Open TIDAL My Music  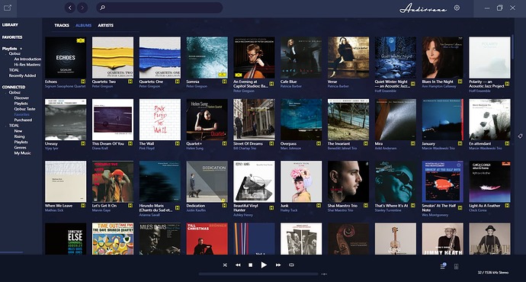22,153
